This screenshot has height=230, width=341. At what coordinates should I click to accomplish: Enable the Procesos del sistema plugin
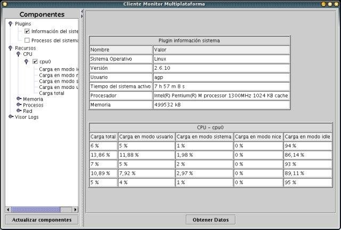click(x=27, y=40)
